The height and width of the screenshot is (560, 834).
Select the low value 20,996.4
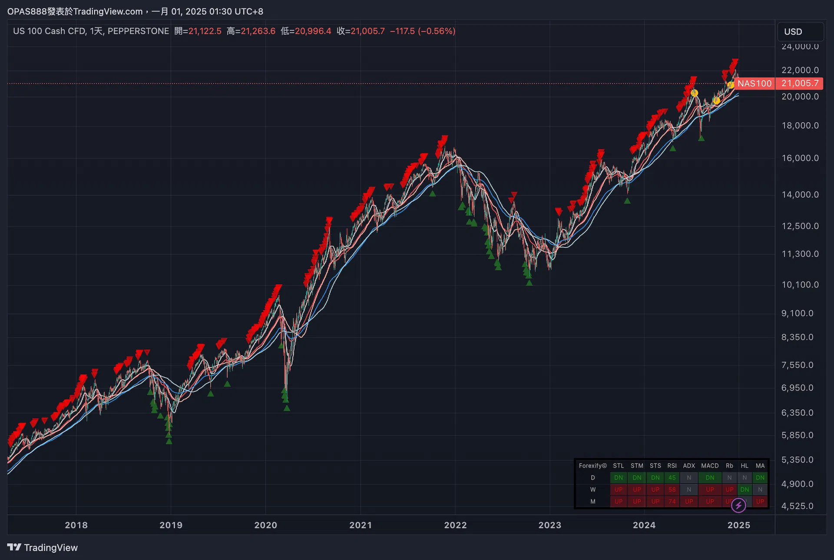313,31
